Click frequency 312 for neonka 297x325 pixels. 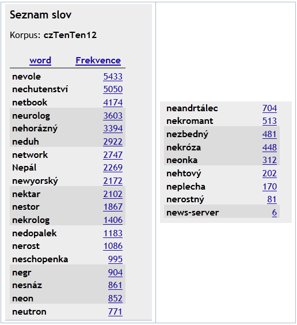pos(269,160)
